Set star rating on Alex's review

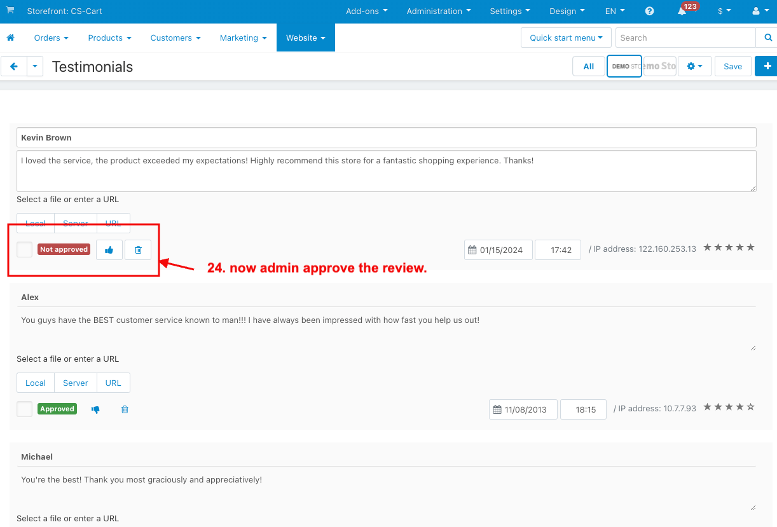click(x=729, y=407)
